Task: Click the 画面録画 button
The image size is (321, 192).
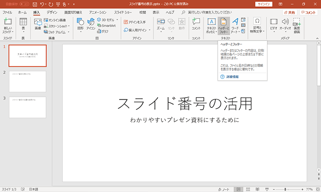Action: coord(297,26)
